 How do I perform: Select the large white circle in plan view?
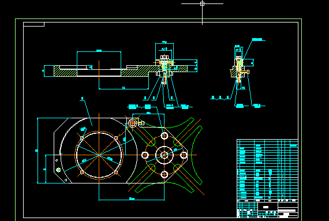(99, 155)
